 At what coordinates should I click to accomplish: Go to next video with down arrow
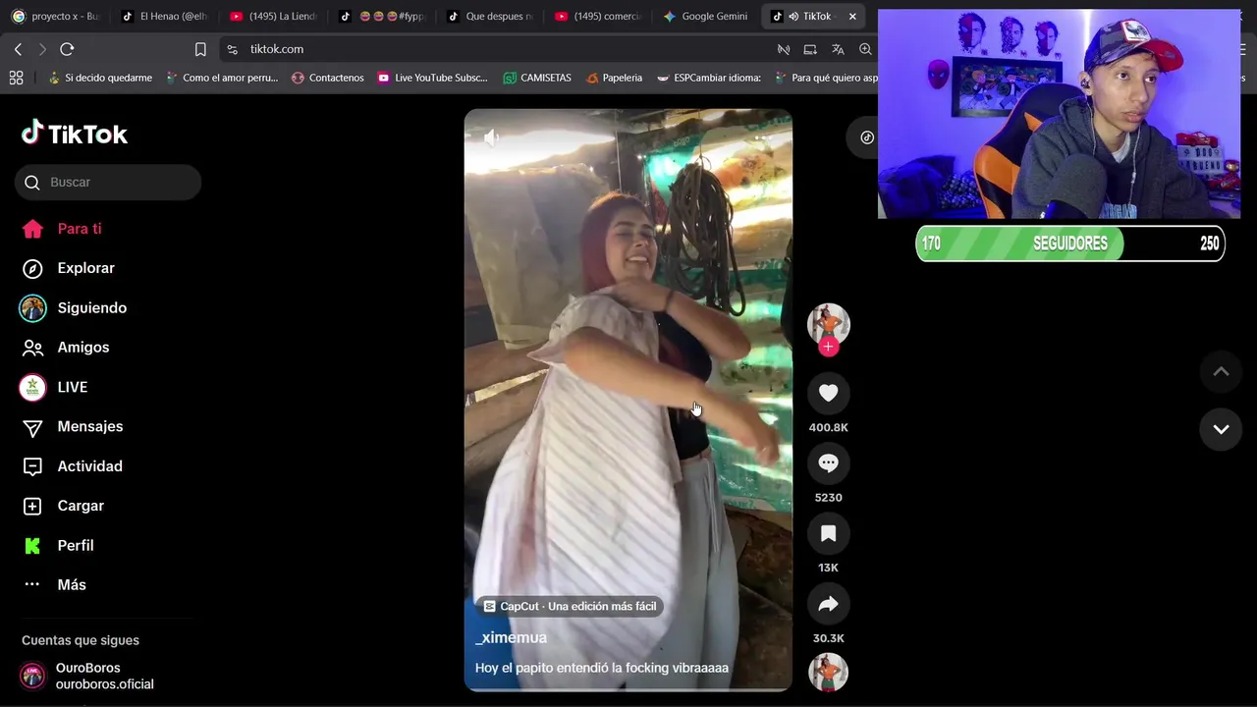click(x=1221, y=429)
